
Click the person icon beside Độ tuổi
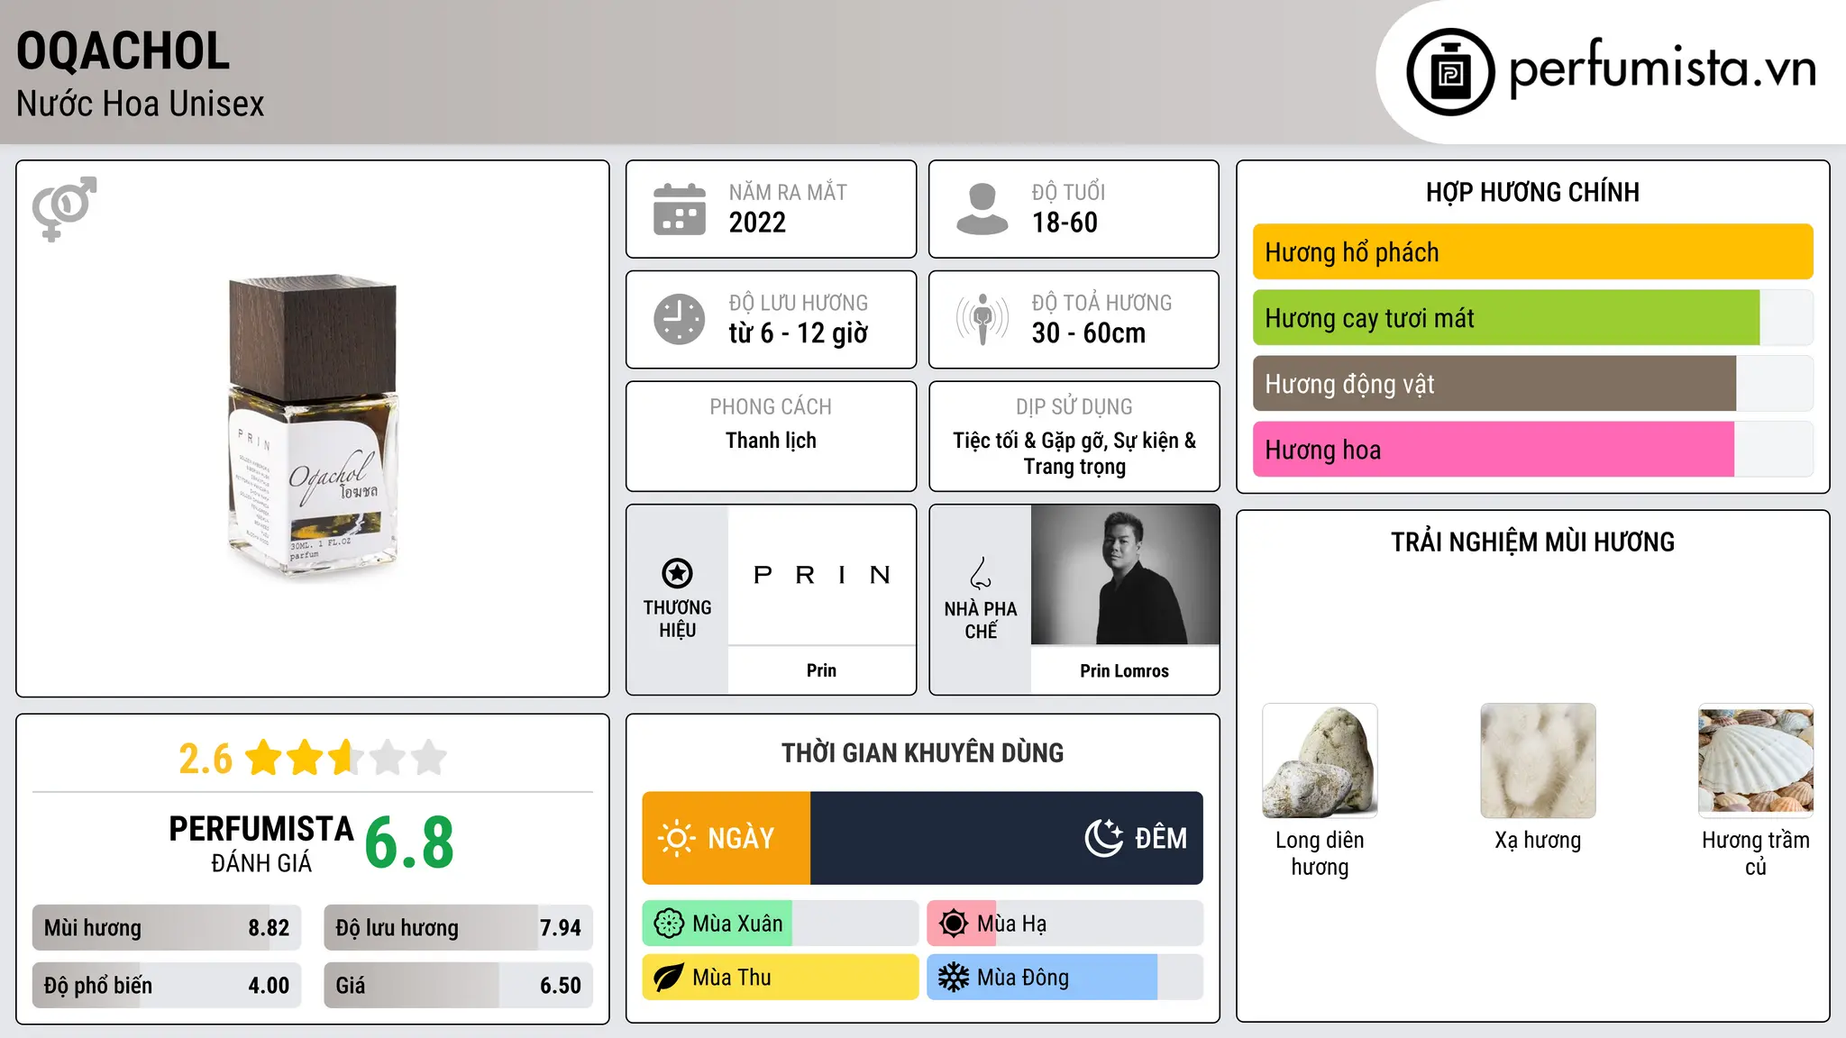click(x=982, y=209)
